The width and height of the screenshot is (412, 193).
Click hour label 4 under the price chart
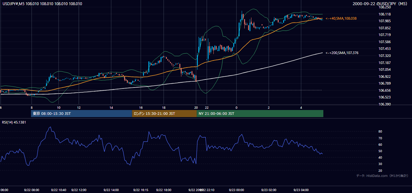tap(301, 107)
